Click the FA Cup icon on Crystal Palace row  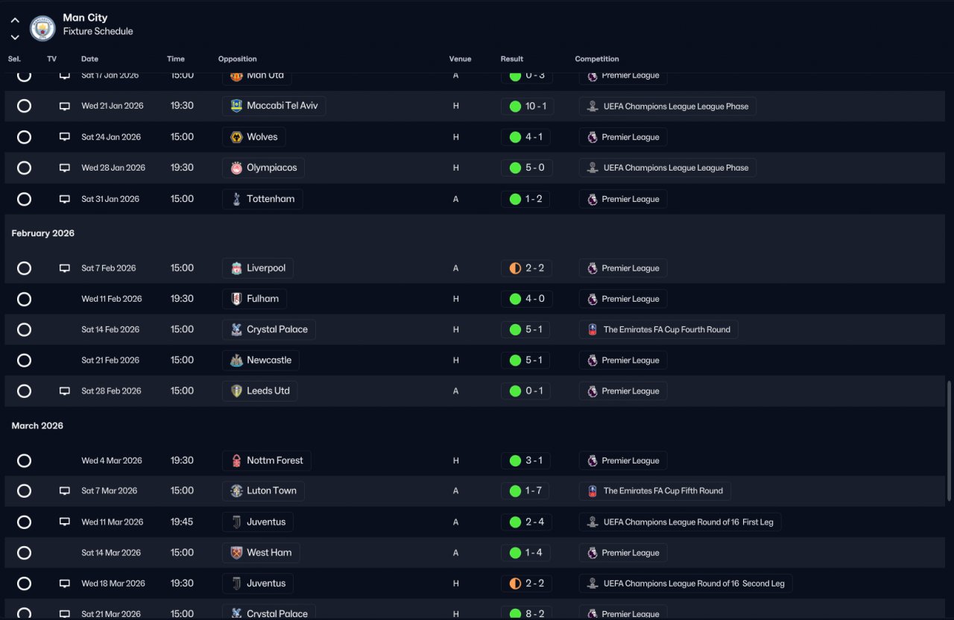593,329
